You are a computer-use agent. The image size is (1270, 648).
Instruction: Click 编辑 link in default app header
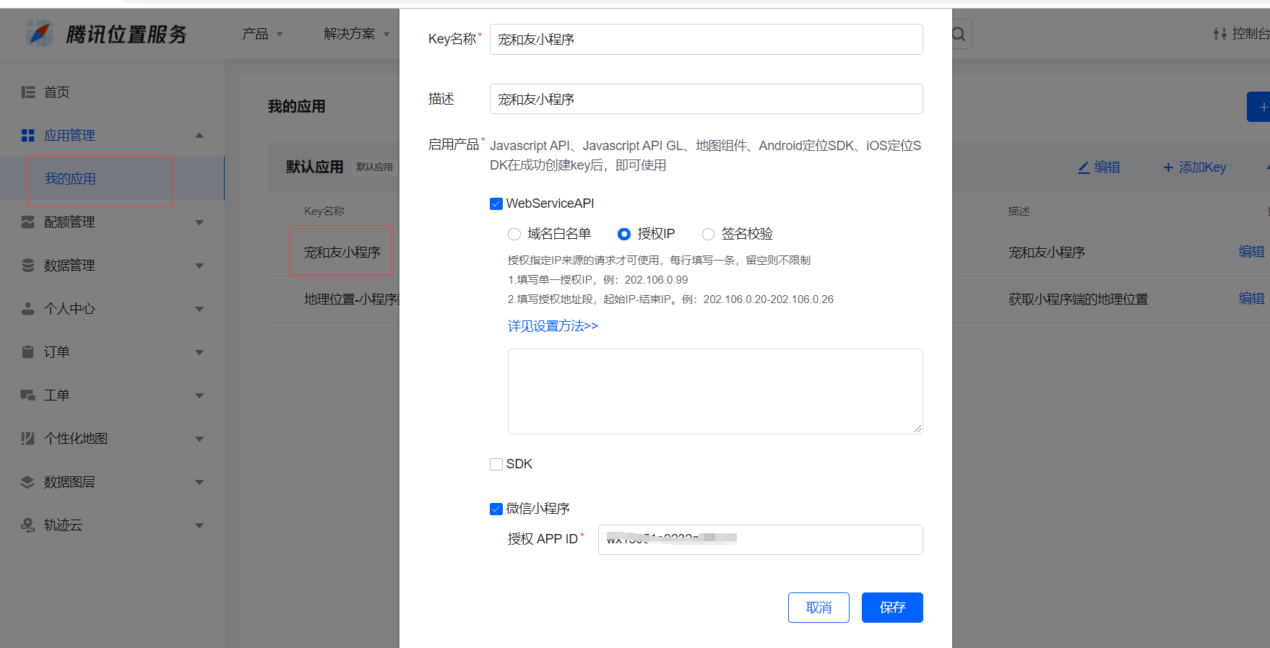(1099, 167)
